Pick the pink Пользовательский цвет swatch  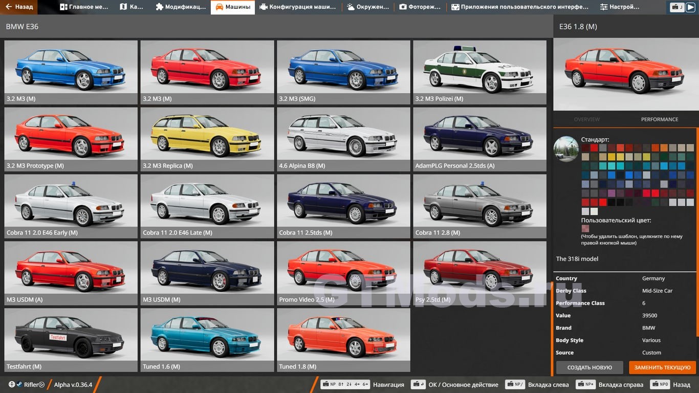[x=585, y=228]
